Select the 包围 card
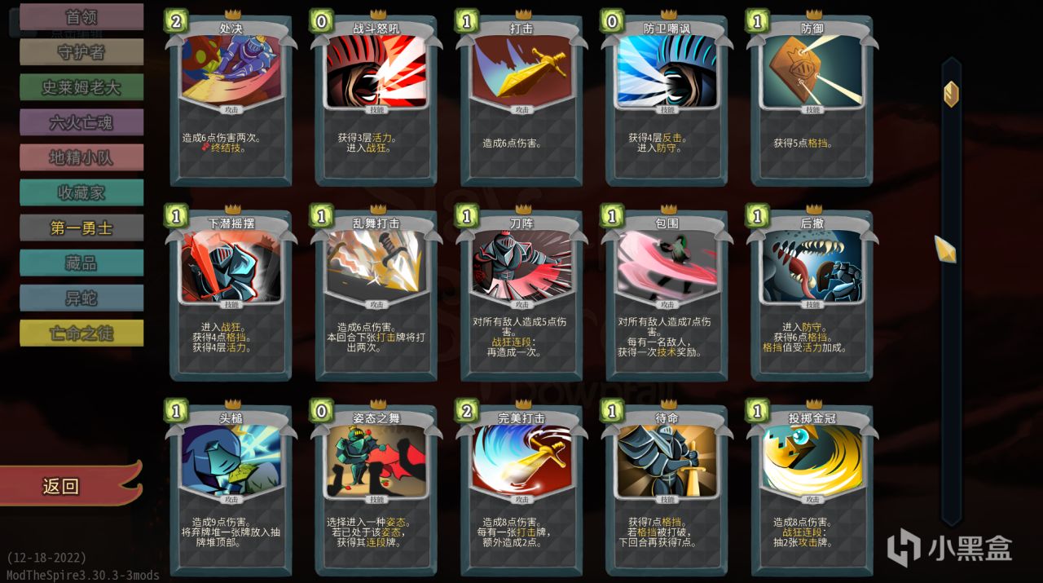This screenshot has width=1043, height=583. coord(667,296)
